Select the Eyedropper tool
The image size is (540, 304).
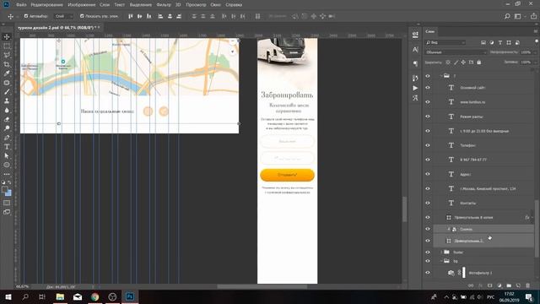[7, 73]
